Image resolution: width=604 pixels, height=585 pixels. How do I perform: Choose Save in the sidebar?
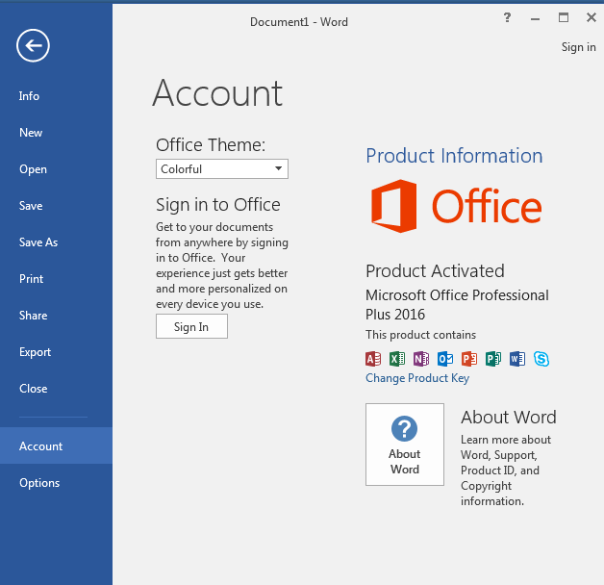[x=31, y=206]
